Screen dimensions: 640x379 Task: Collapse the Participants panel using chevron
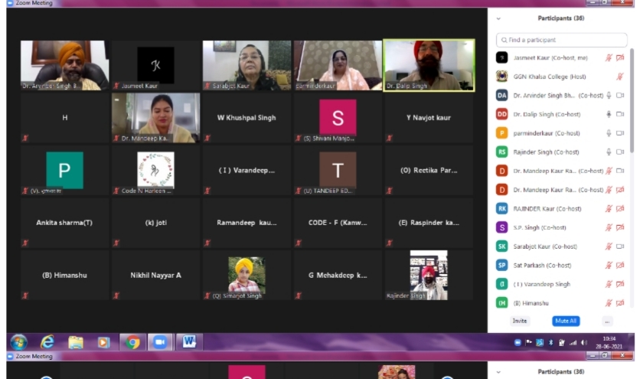[x=499, y=18]
